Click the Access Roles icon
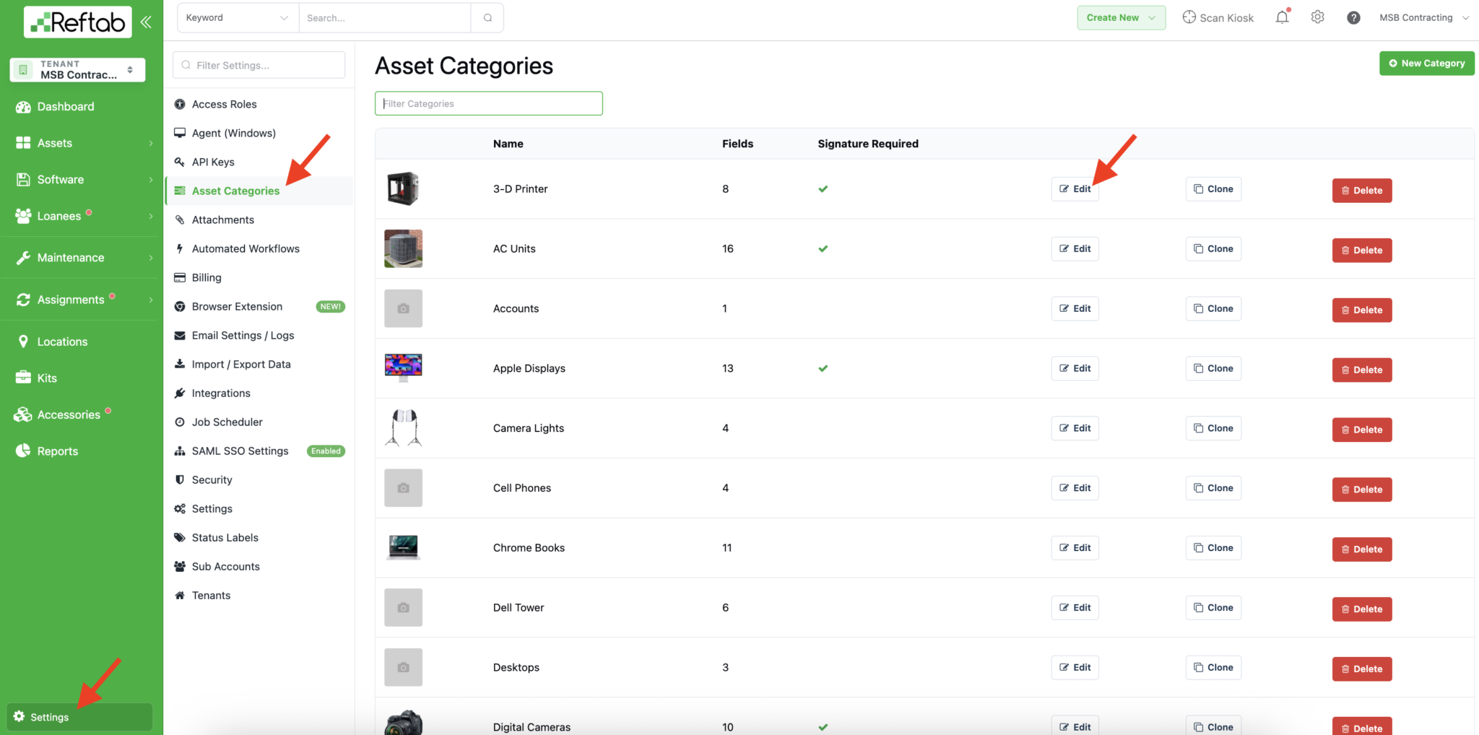Screen dimensions: 1479x735 click(180, 104)
